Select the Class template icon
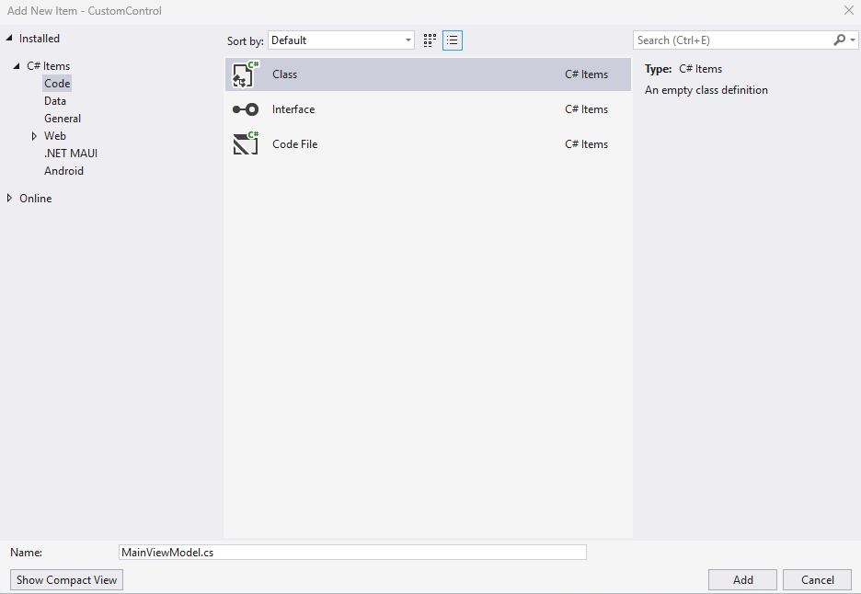This screenshot has width=861, height=594. (245, 74)
